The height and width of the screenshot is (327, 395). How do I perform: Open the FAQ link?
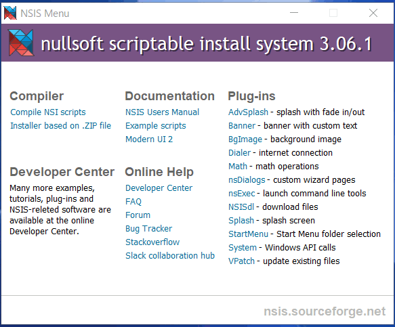(x=133, y=201)
